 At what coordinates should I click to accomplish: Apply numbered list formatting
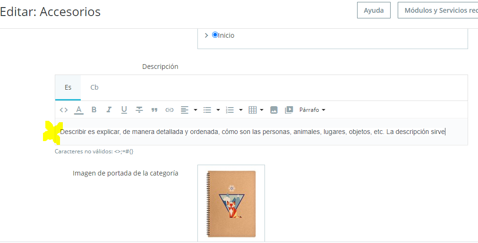click(x=230, y=110)
